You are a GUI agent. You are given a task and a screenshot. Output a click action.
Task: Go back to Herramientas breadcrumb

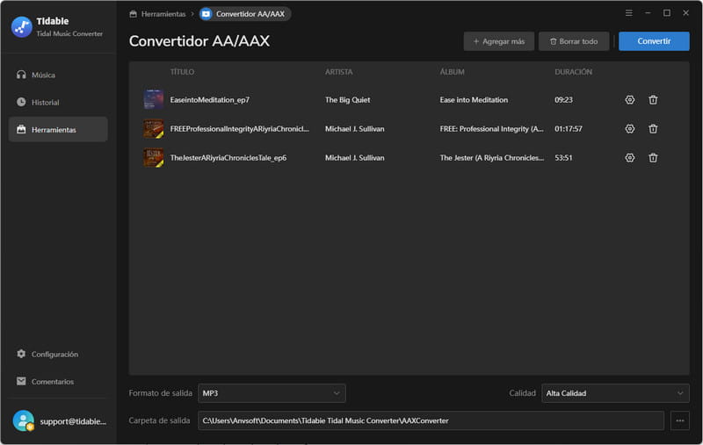pos(157,14)
